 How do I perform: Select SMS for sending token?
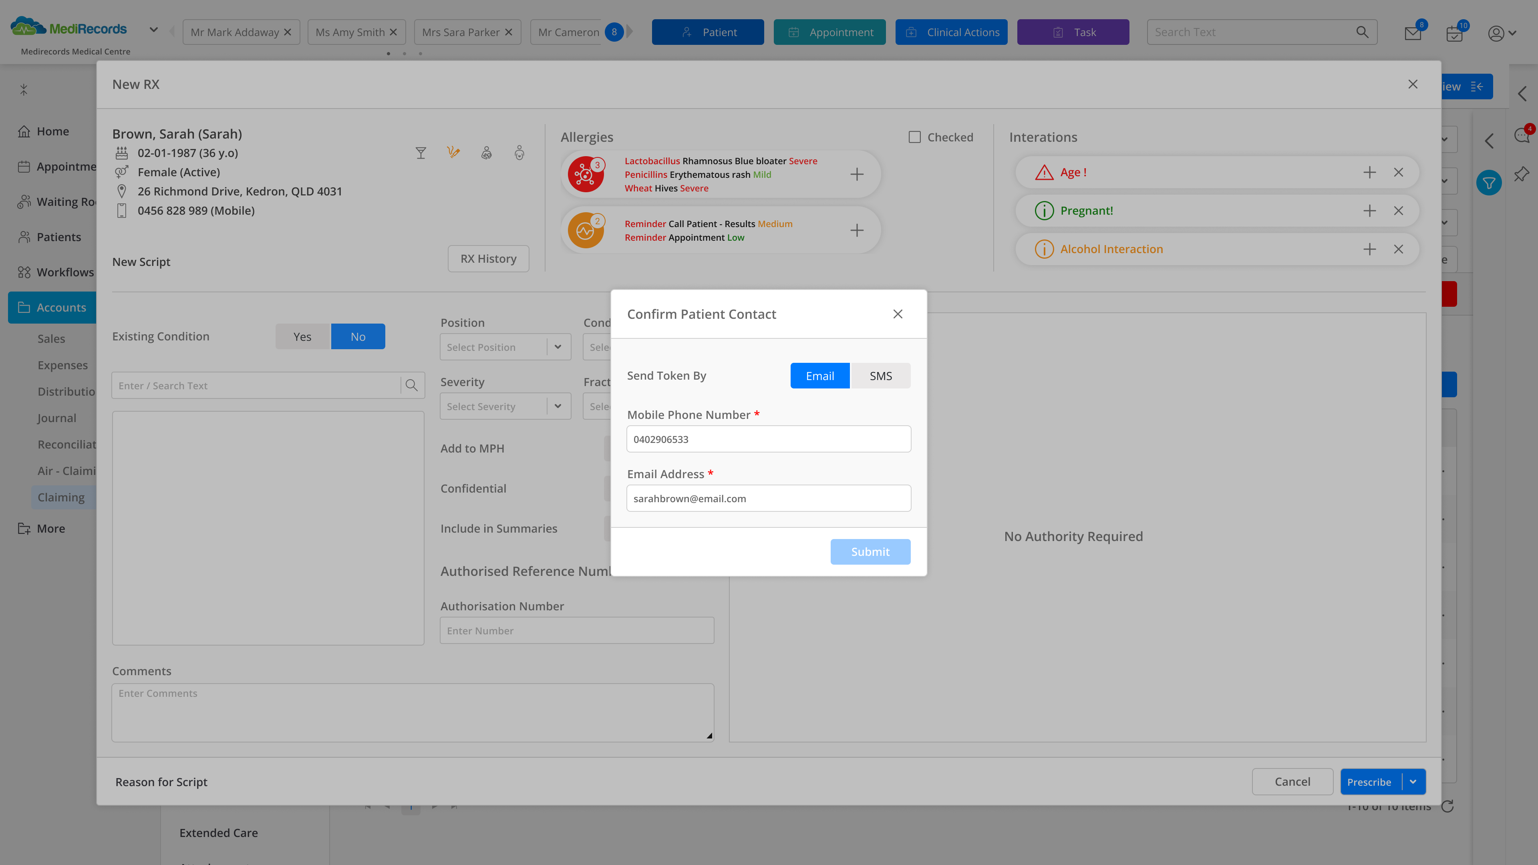(880, 376)
